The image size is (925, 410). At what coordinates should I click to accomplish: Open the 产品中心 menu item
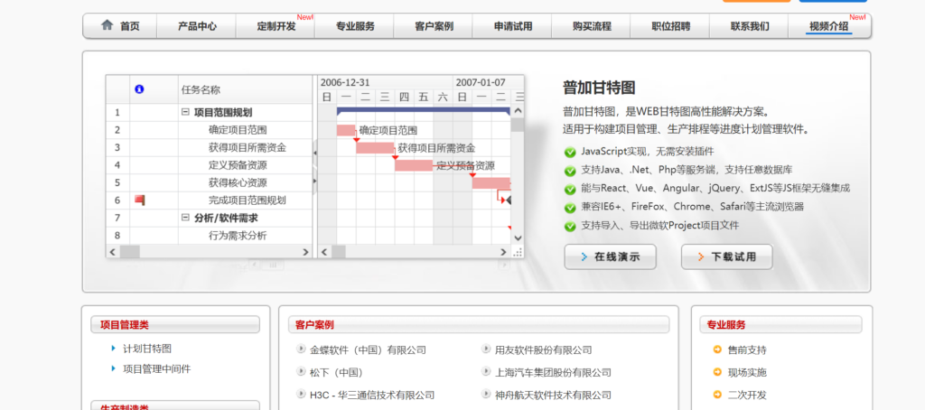(197, 26)
